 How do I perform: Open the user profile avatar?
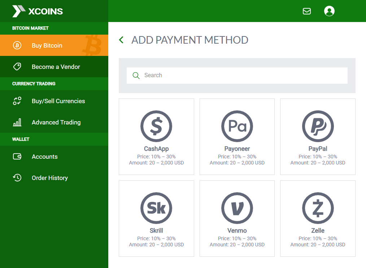329,11
